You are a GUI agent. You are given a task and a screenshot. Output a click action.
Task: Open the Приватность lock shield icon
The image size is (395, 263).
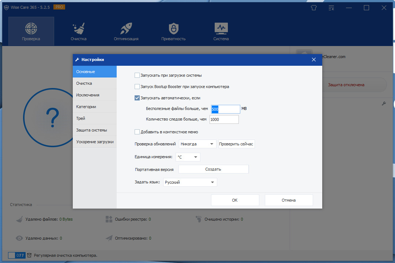click(174, 28)
